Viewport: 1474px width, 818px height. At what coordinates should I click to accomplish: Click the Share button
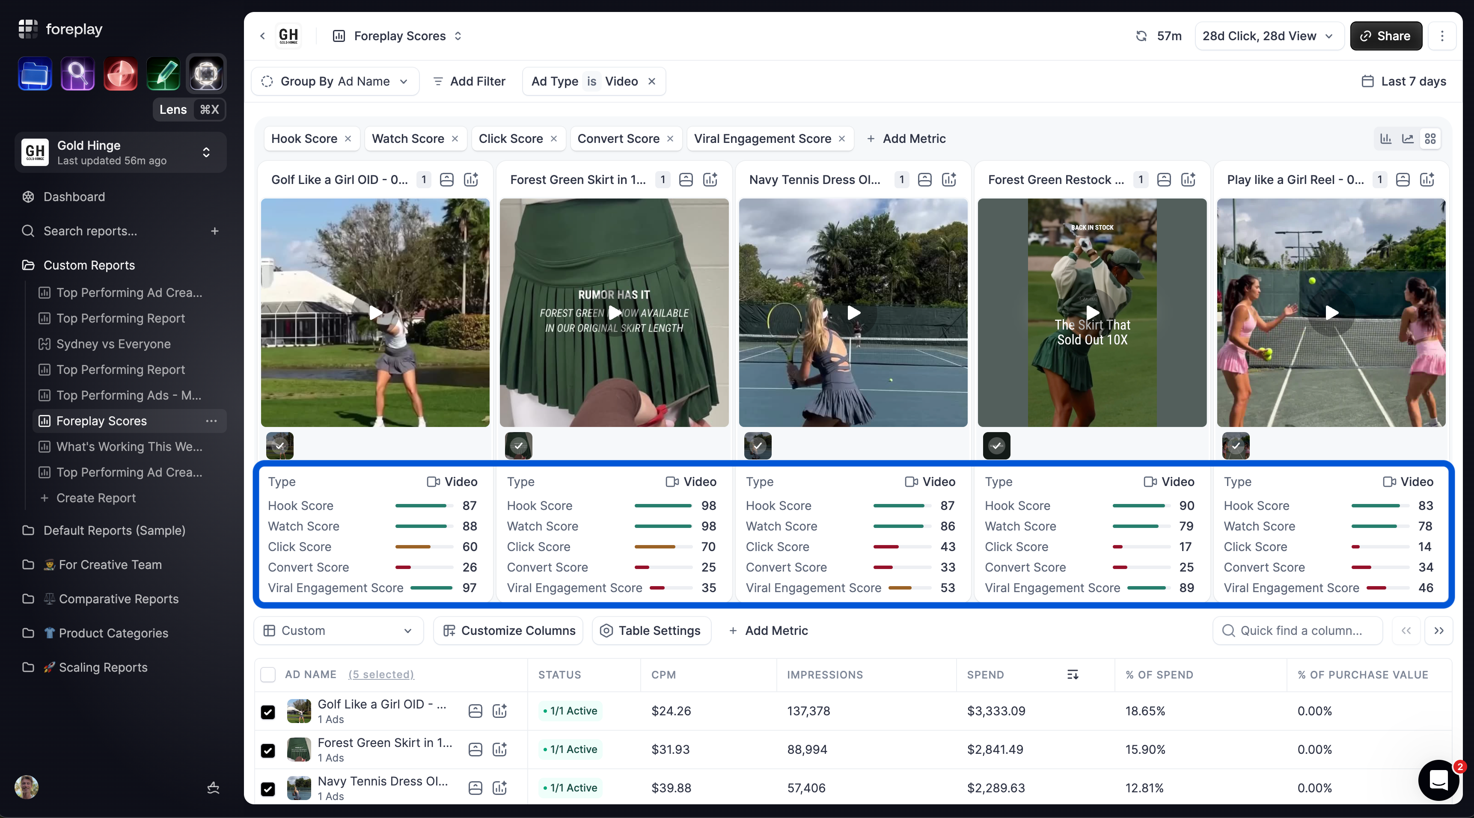tap(1386, 36)
